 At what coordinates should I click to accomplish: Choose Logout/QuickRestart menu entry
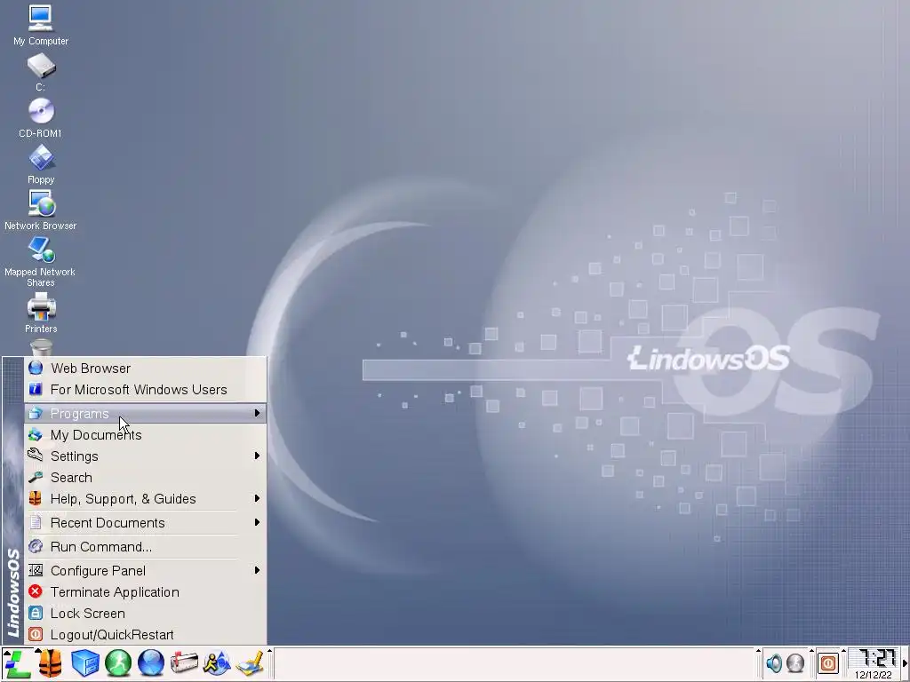[x=146, y=635]
